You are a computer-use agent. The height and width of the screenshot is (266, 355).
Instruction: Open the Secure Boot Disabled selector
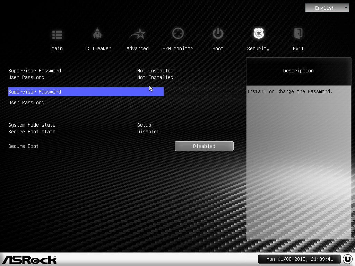[x=204, y=146]
